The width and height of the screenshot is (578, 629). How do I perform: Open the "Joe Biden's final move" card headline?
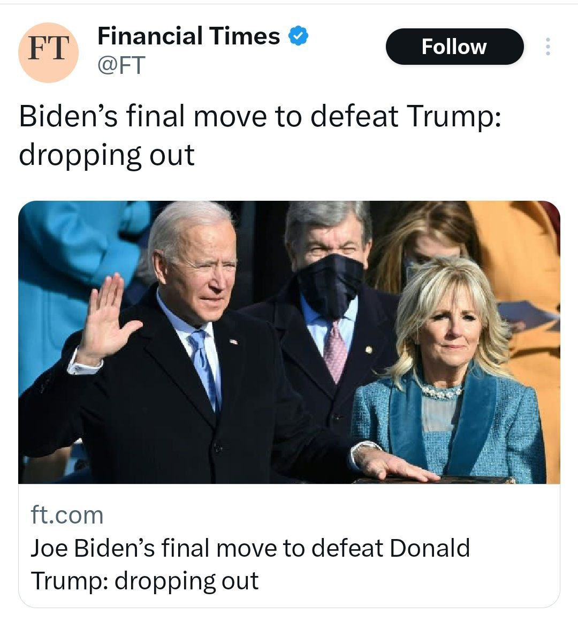pyautogui.click(x=250, y=548)
